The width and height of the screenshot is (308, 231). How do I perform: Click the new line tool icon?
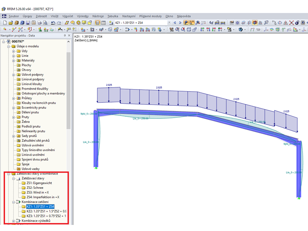pyautogui.click(x=14, y=30)
